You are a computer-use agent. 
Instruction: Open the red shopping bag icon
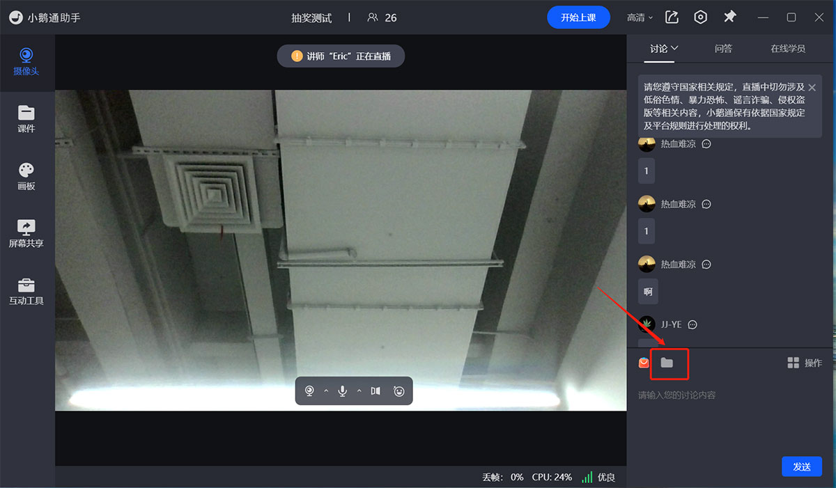coord(644,363)
